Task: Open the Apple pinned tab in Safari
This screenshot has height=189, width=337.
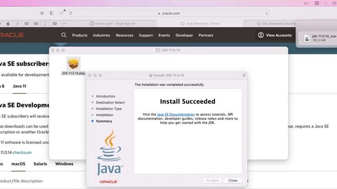Action: [x=8, y=24]
